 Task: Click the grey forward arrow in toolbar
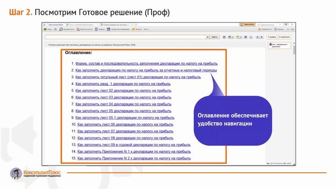(55, 29)
